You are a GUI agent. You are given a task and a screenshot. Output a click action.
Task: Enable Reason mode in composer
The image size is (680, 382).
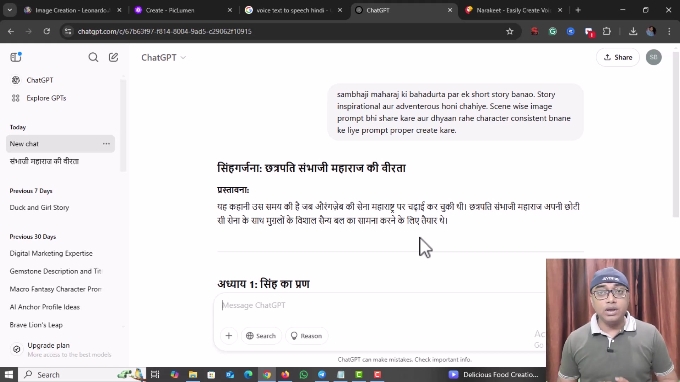point(306,336)
